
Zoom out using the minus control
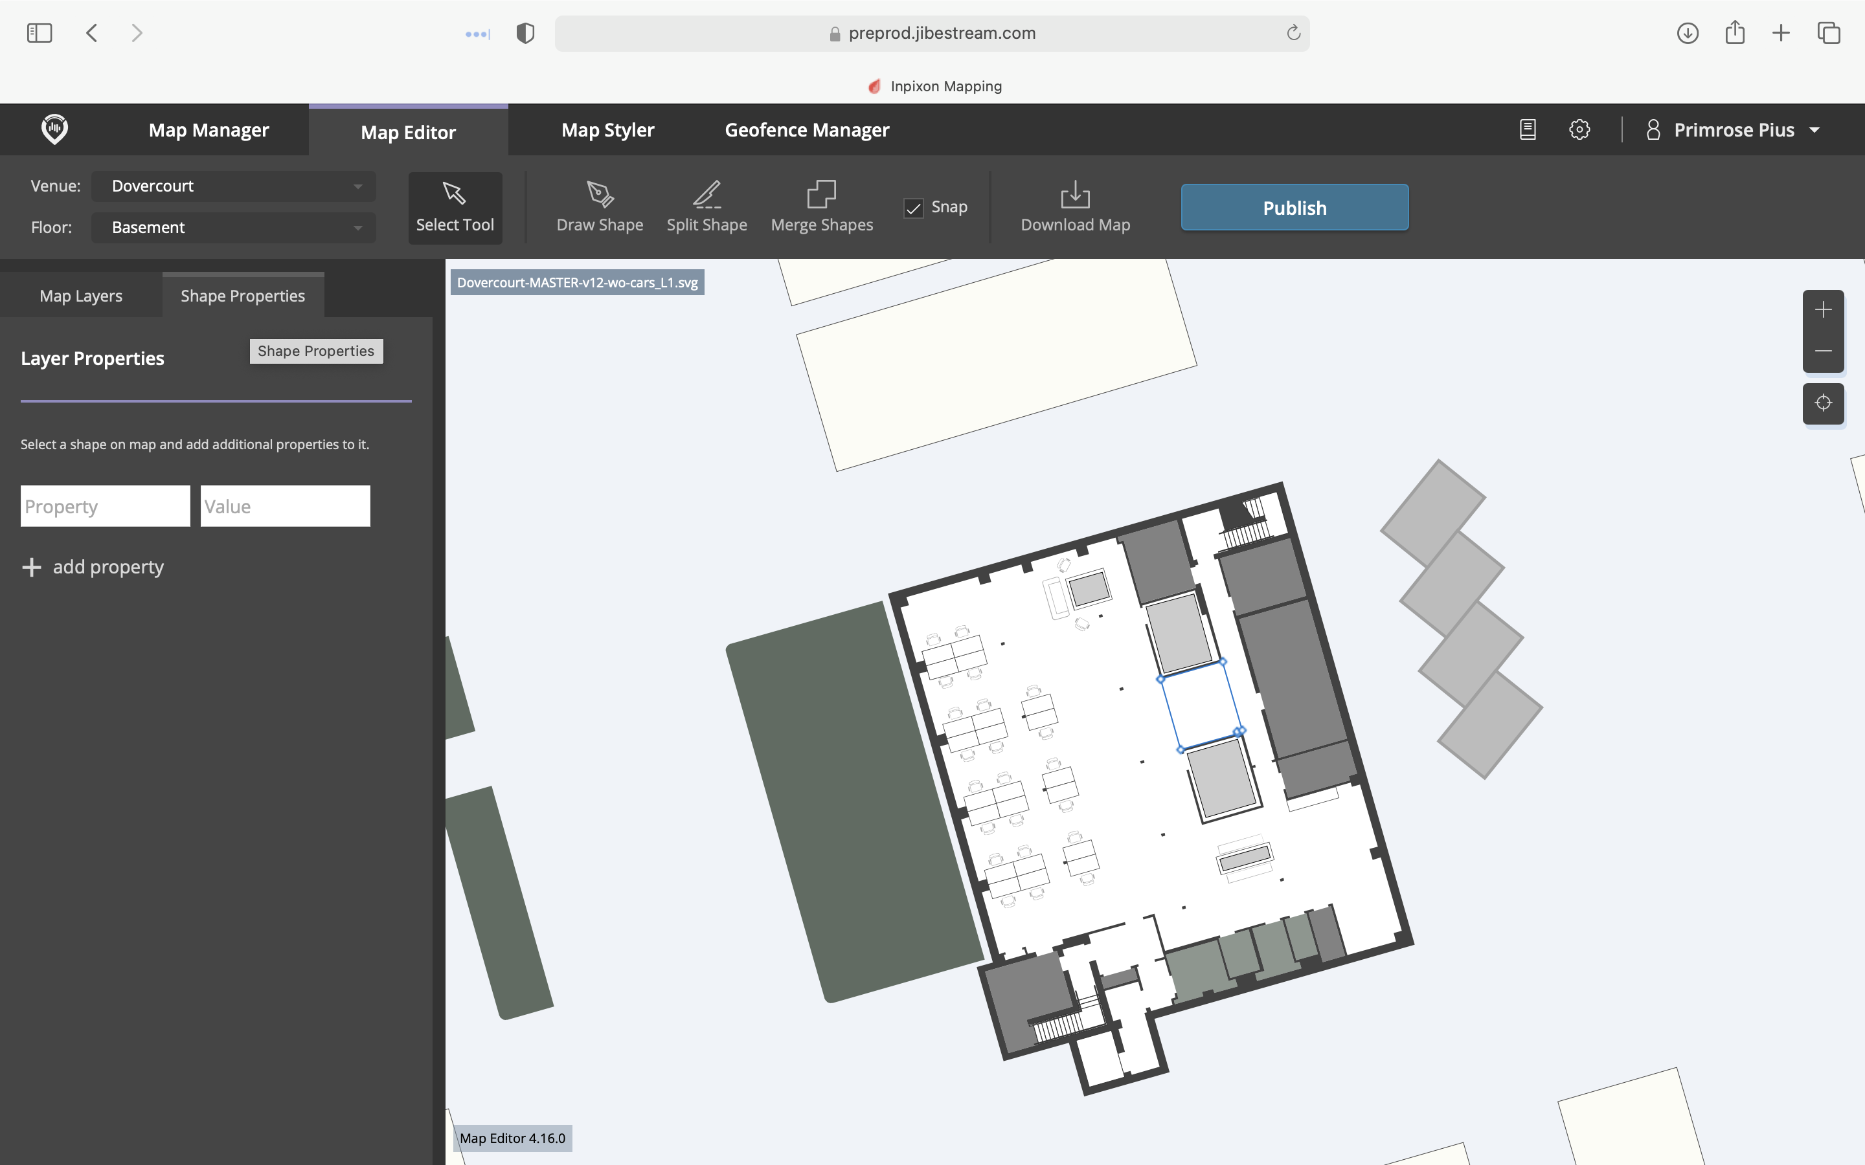pos(1824,351)
